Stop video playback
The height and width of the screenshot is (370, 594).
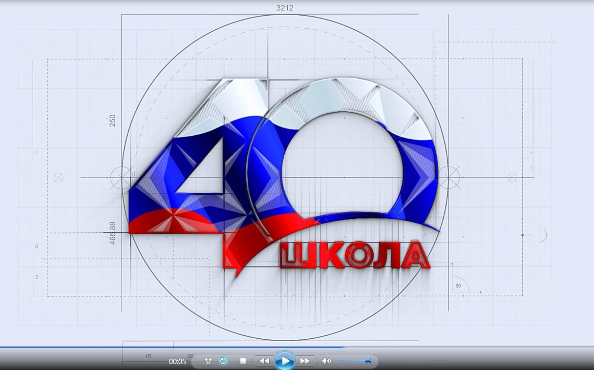click(x=243, y=361)
